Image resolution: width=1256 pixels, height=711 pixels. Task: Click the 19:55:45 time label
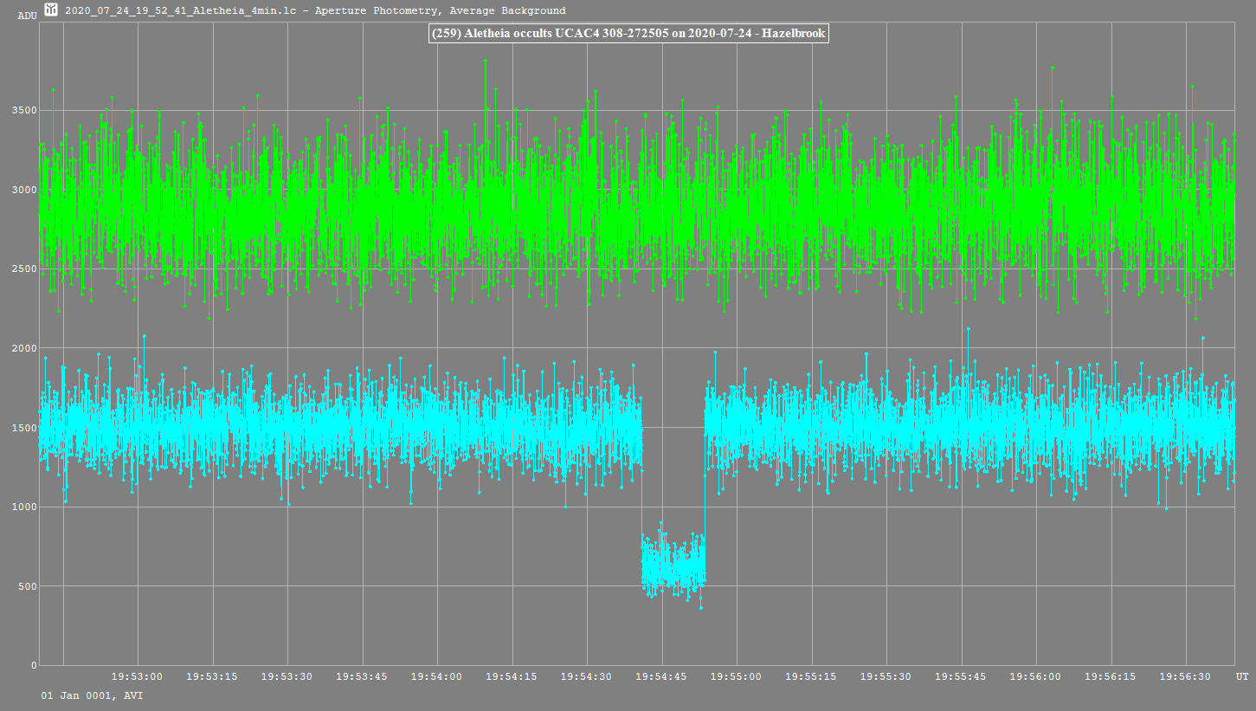click(x=961, y=676)
